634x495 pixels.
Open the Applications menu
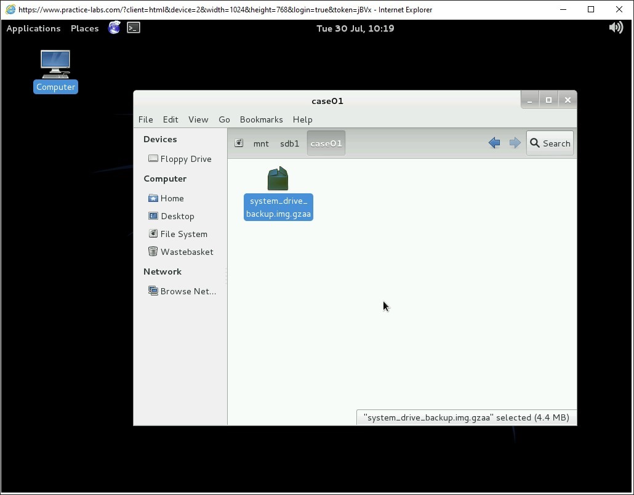coord(33,28)
